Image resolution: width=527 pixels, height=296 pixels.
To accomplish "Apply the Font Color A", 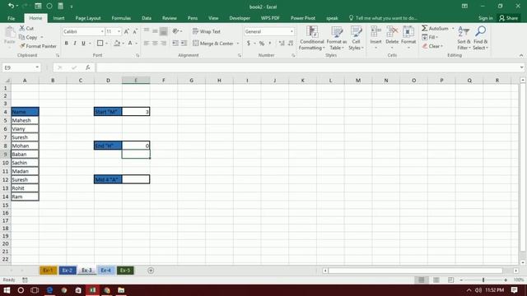I will tap(130, 44).
